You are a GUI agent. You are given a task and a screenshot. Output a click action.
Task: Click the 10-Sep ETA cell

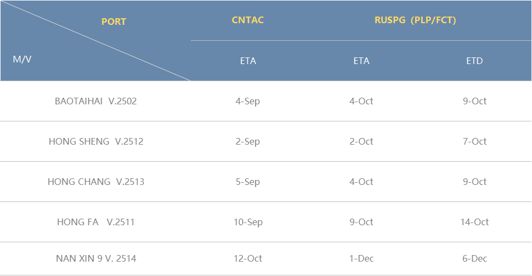click(248, 222)
